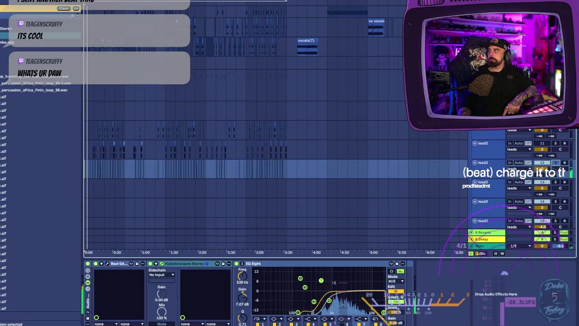Fold the Kaleidoscopes Stereo device with its triangle
The height and width of the screenshot is (326, 579).
[x=156, y=264]
